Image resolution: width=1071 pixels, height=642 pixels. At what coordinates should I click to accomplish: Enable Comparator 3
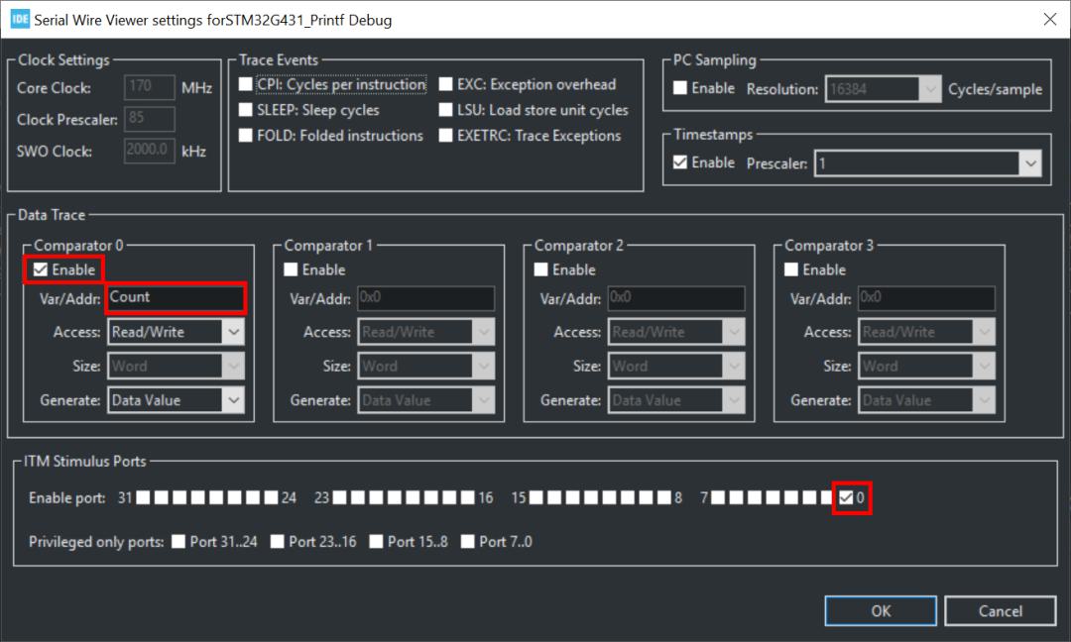[791, 269]
